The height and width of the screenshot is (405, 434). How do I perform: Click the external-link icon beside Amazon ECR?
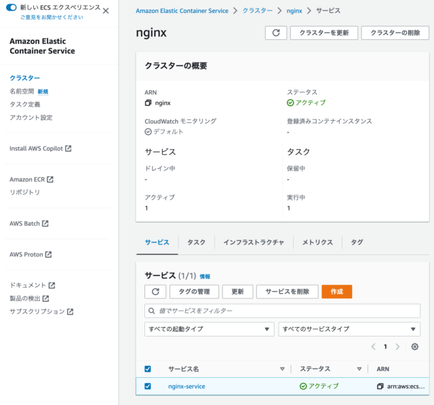50,179
